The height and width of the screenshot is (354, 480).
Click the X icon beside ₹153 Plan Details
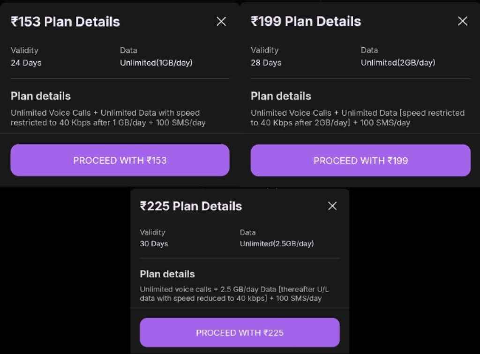tap(221, 21)
